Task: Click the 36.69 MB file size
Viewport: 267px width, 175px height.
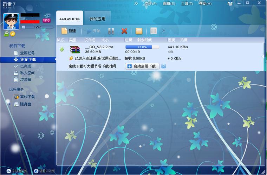Action: pyautogui.click(x=93, y=52)
